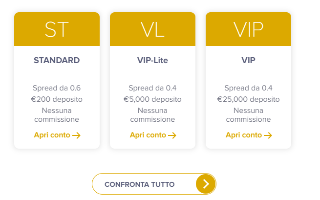Click the arrow next to VIP Apri conto
320x200 pixels.
click(268, 135)
